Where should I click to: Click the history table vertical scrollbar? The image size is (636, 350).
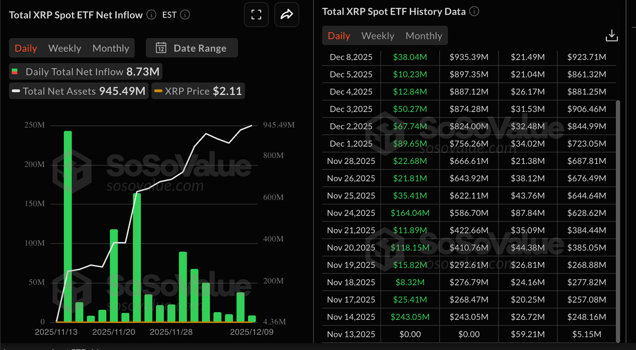point(618,221)
